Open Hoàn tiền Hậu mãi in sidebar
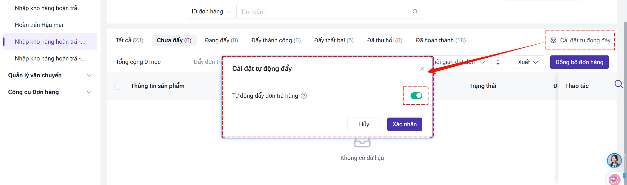 [x=39, y=25]
